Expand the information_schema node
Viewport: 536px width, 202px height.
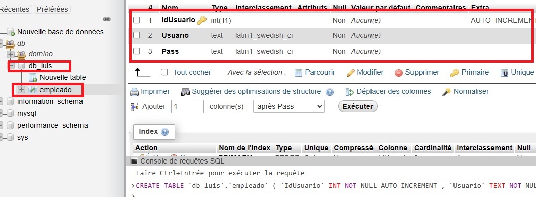pos(2,102)
